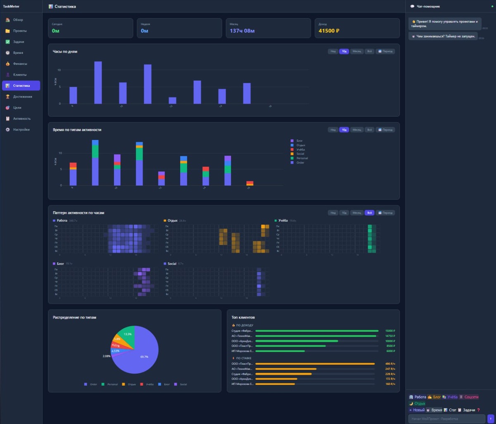Select 10д range in Часы по дням

(344, 51)
